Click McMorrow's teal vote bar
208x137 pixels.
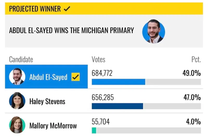(x=94, y=130)
